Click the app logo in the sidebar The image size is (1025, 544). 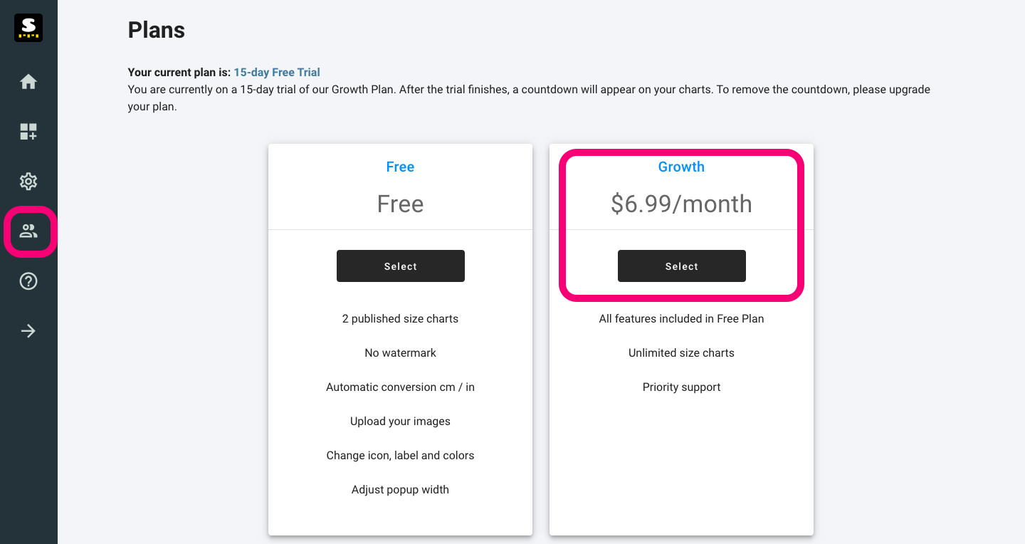tap(28, 28)
